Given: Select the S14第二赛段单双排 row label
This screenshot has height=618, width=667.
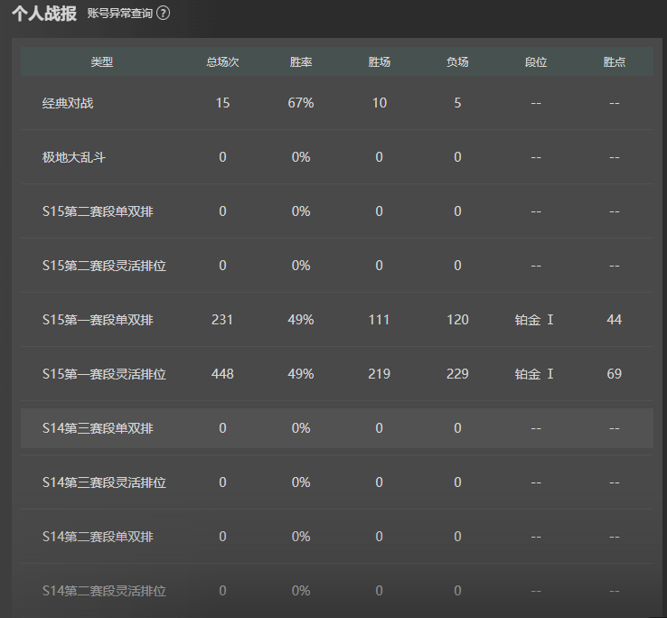Looking at the screenshot, I should [98, 537].
